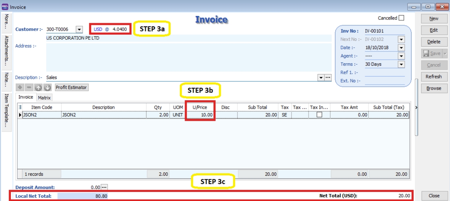Image resolution: width=450 pixels, height=201 pixels.
Task: Click the Customer name US CORPORATION PE LTD
Action: [x=73, y=38]
